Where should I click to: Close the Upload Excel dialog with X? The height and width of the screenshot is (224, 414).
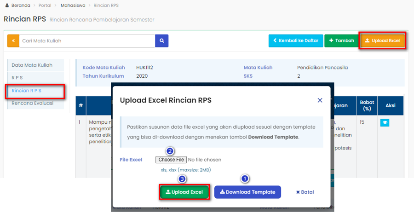click(320, 100)
